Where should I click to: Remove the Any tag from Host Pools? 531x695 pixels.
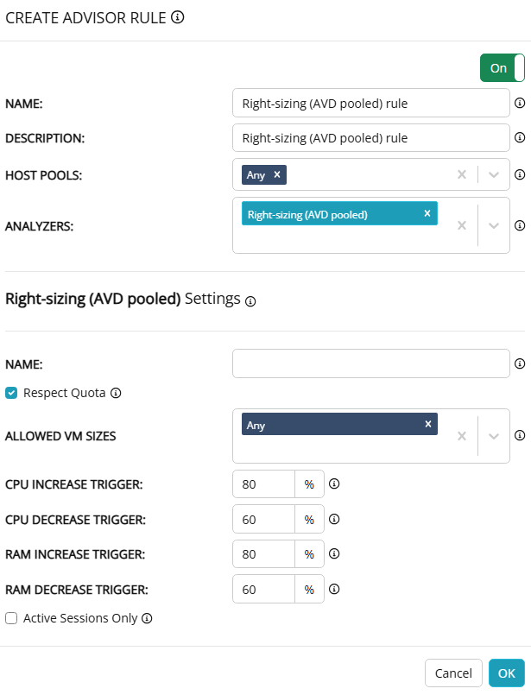(x=276, y=174)
